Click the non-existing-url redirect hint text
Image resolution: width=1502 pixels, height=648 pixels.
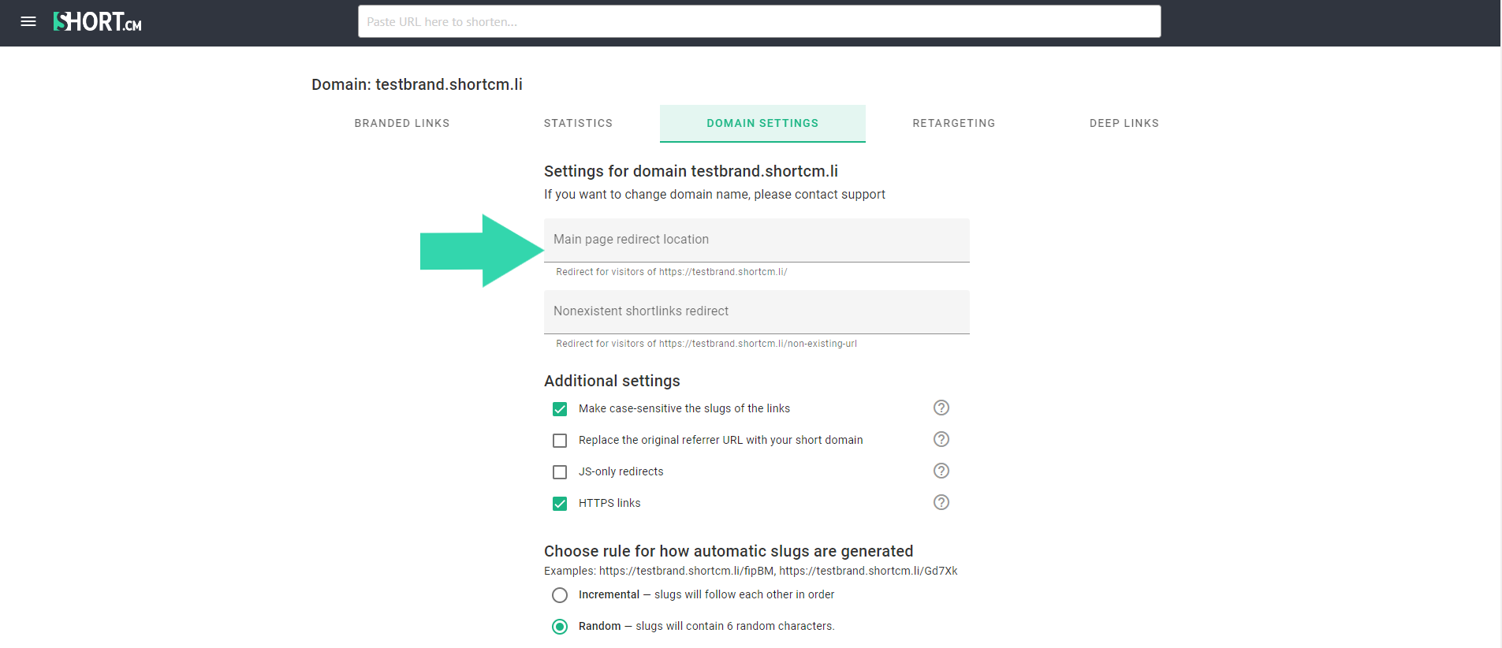pos(706,344)
